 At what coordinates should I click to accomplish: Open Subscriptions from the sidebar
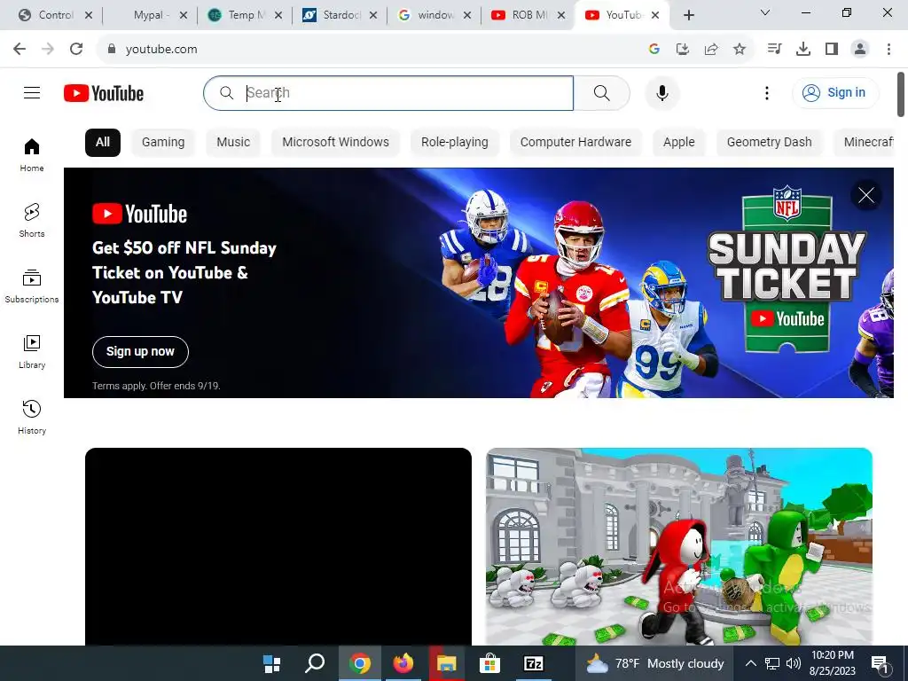[x=32, y=286]
